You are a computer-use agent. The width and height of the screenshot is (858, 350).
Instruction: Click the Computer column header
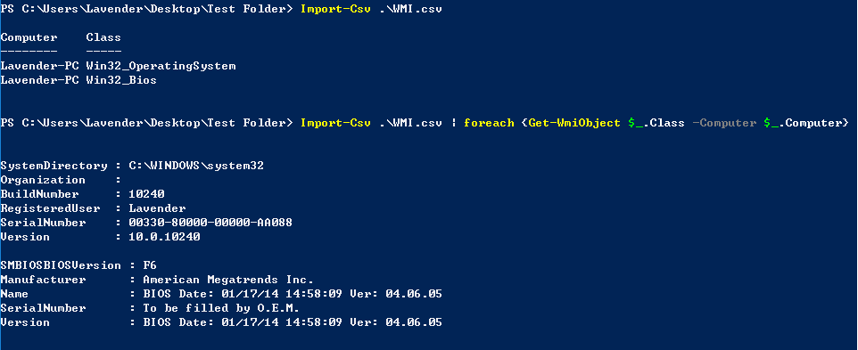pyautogui.click(x=29, y=37)
